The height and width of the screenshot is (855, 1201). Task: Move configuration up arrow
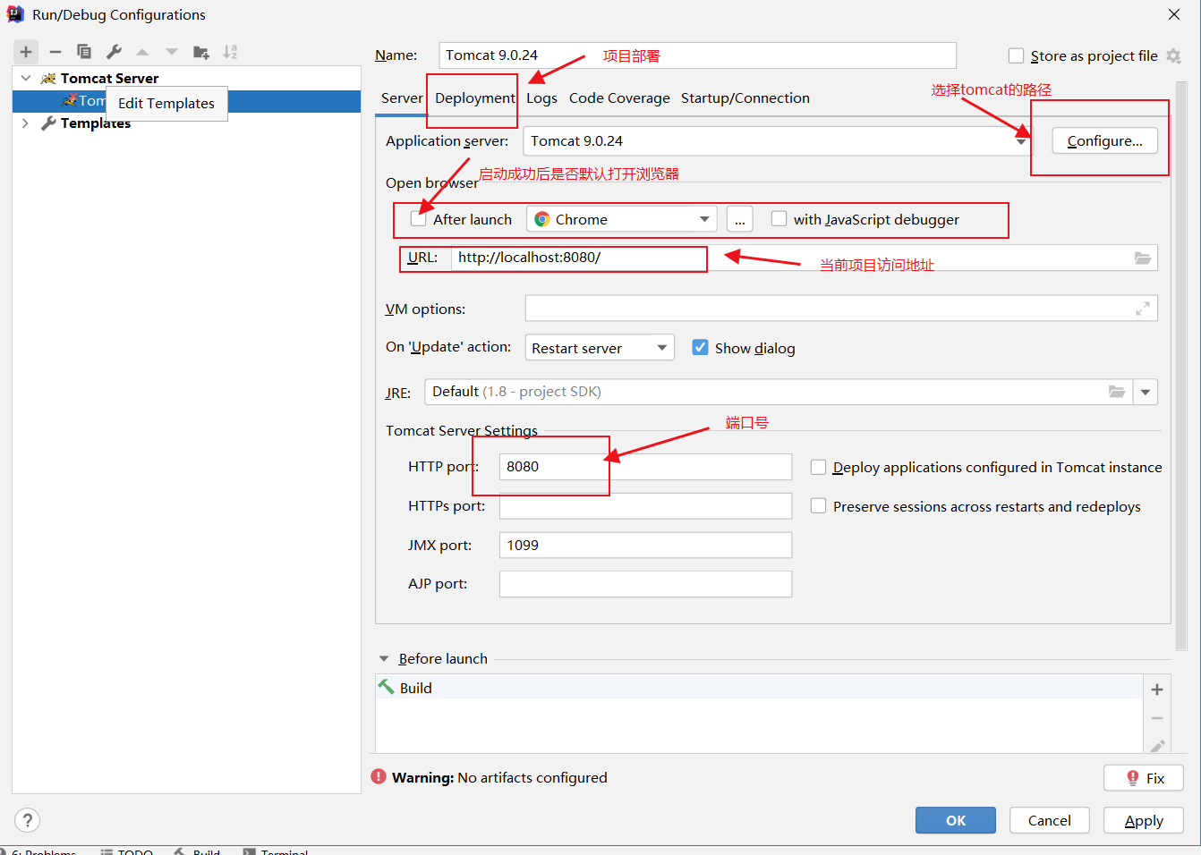(x=142, y=52)
